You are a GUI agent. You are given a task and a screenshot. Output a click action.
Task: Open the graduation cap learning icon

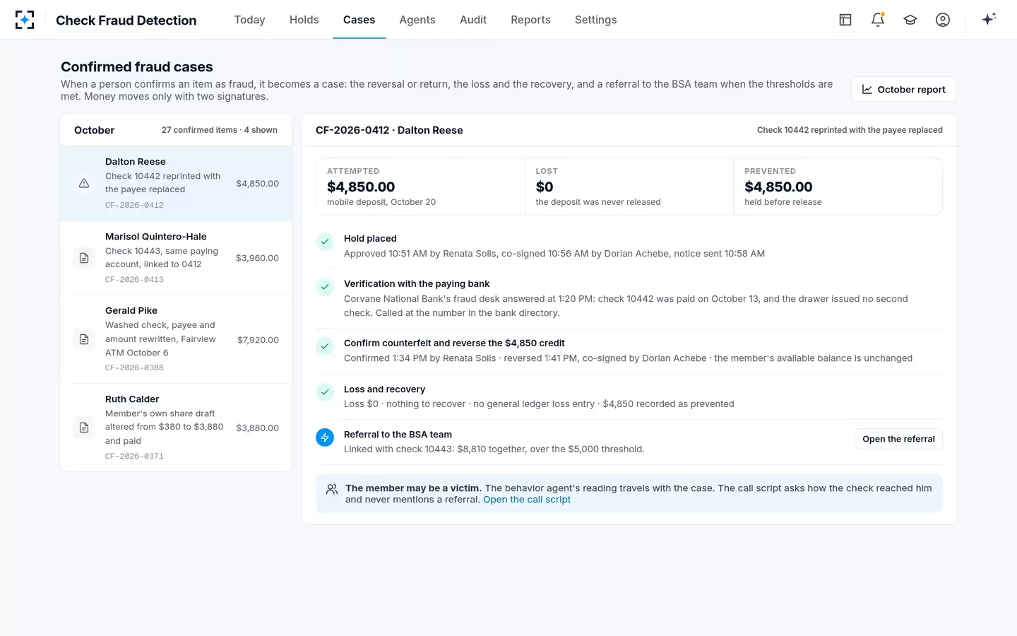(910, 20)
